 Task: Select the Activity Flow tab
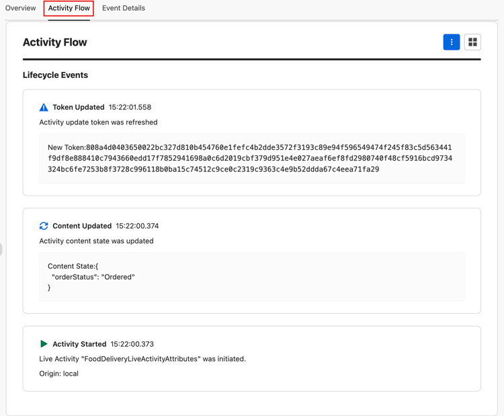click(x=69, y=8)
